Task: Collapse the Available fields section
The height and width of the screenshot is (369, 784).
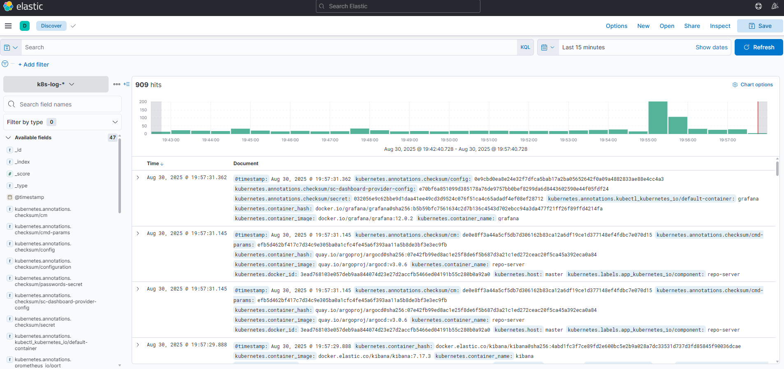Action: pyautogui.click(x=8, y=138)
